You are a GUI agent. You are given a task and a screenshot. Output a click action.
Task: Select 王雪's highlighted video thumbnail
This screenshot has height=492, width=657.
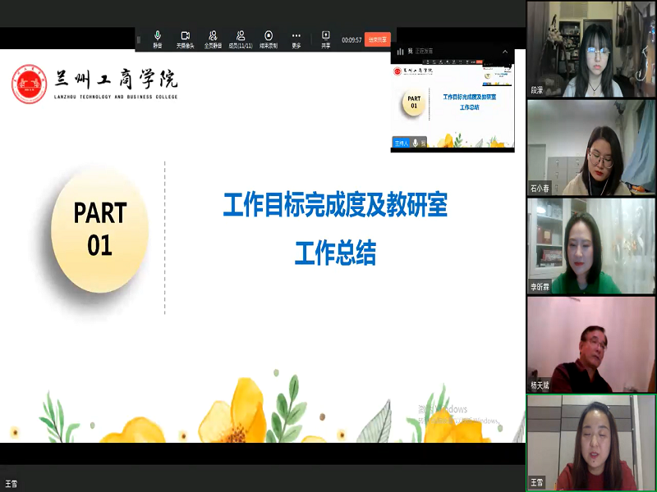591,443
